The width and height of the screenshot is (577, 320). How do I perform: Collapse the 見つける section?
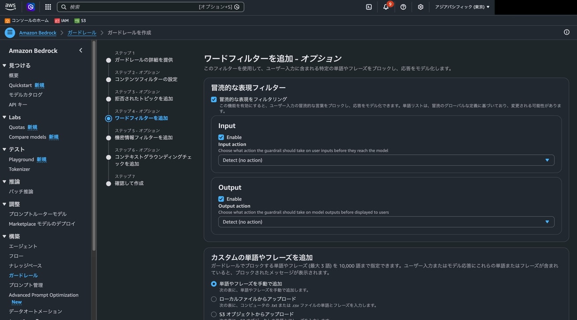(x=4, y=65)
